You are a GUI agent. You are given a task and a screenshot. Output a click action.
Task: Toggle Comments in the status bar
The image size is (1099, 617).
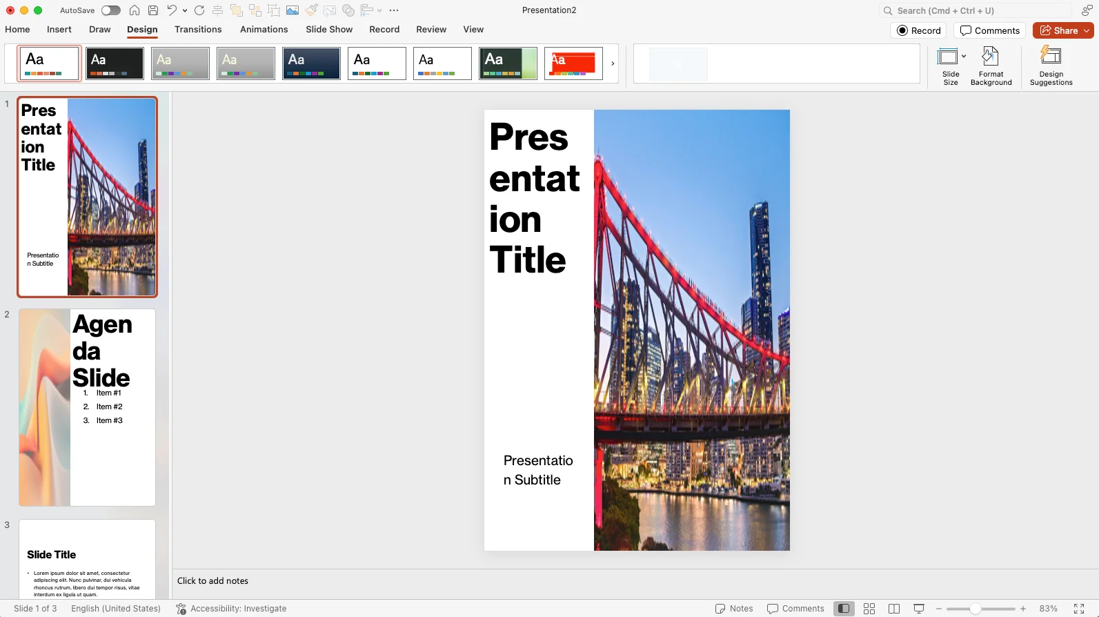(x=795, y=609)
